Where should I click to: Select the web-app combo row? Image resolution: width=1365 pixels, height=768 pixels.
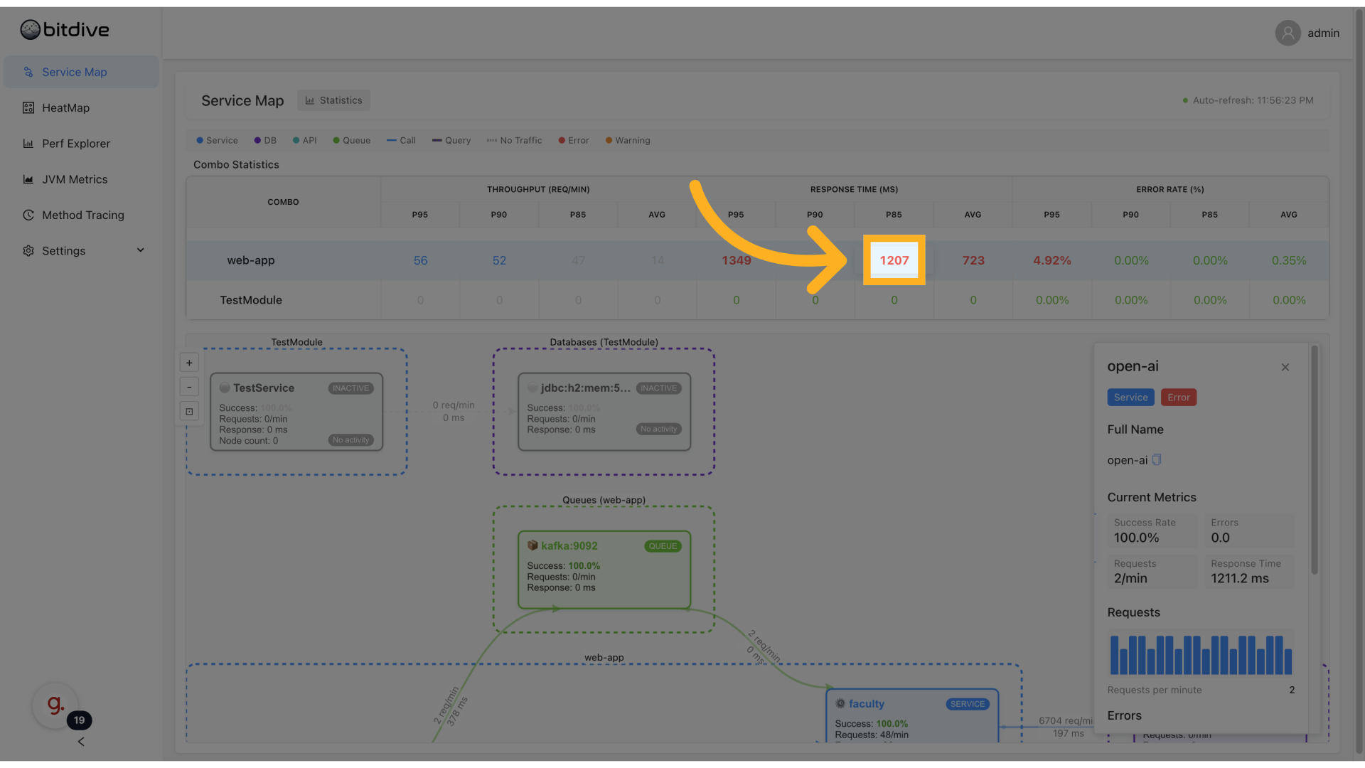click(x=757, y=260)
